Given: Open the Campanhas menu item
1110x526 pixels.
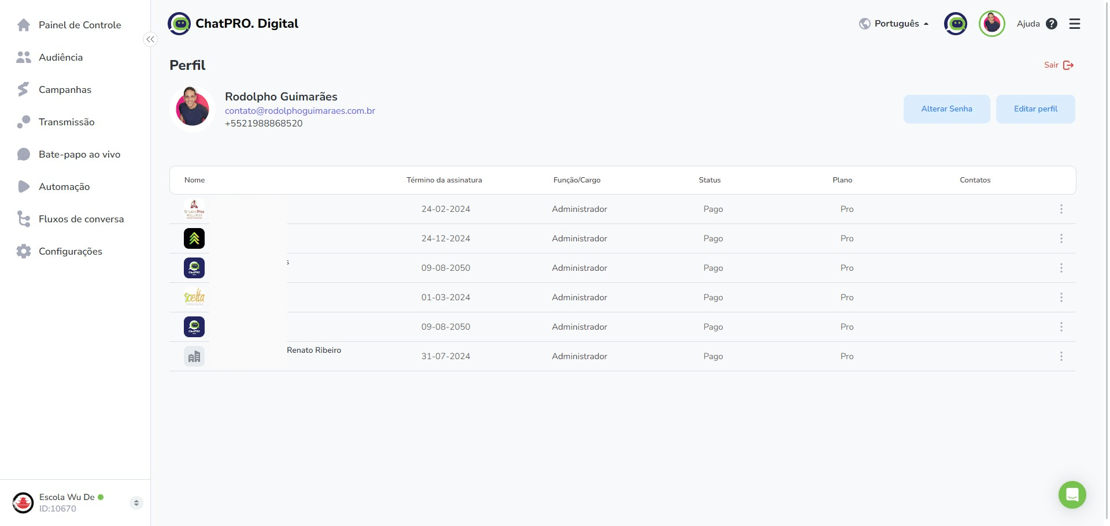Looking at the screenshot, I should 65,89.
